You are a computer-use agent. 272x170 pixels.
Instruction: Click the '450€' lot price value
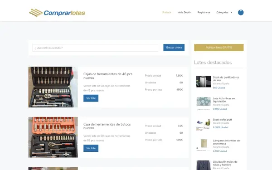[180, 90]
